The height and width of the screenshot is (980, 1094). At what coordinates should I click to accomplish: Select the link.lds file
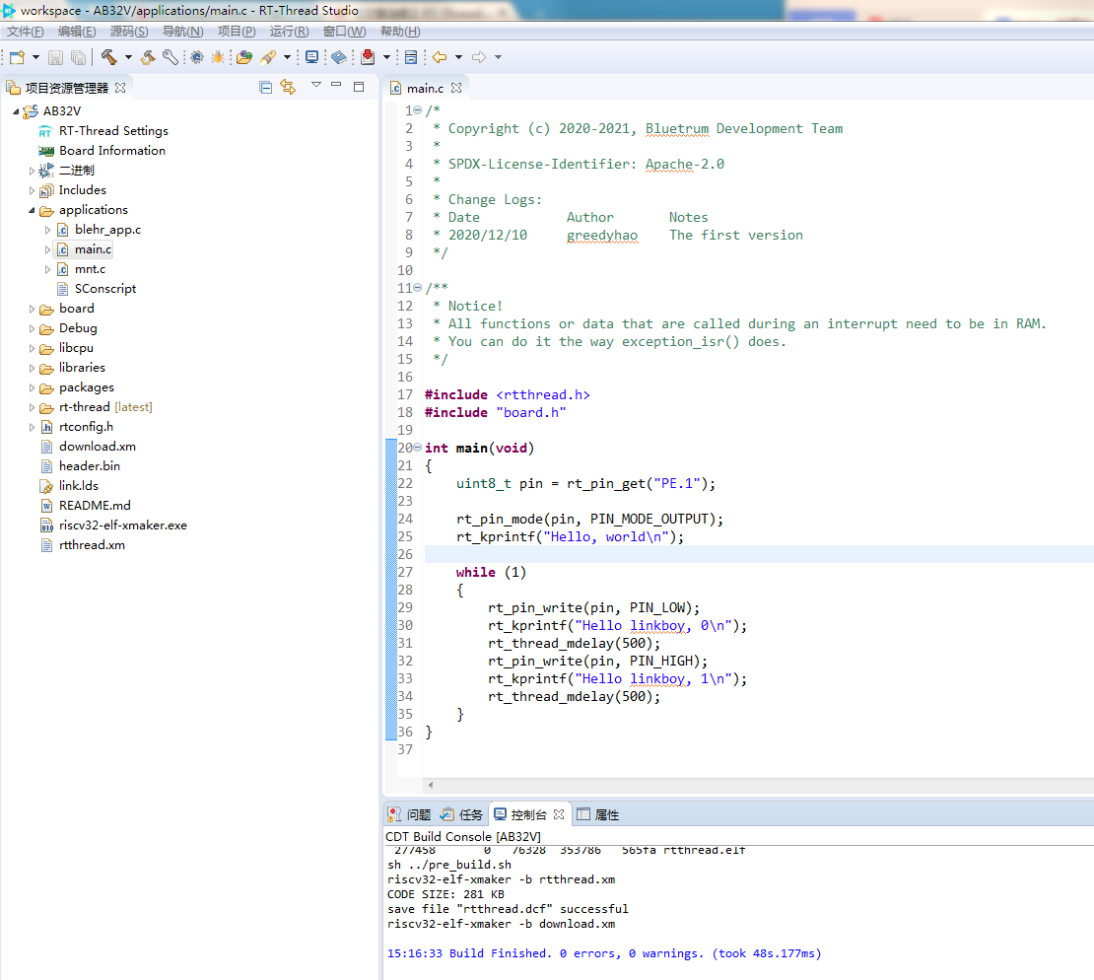[78, 486]
